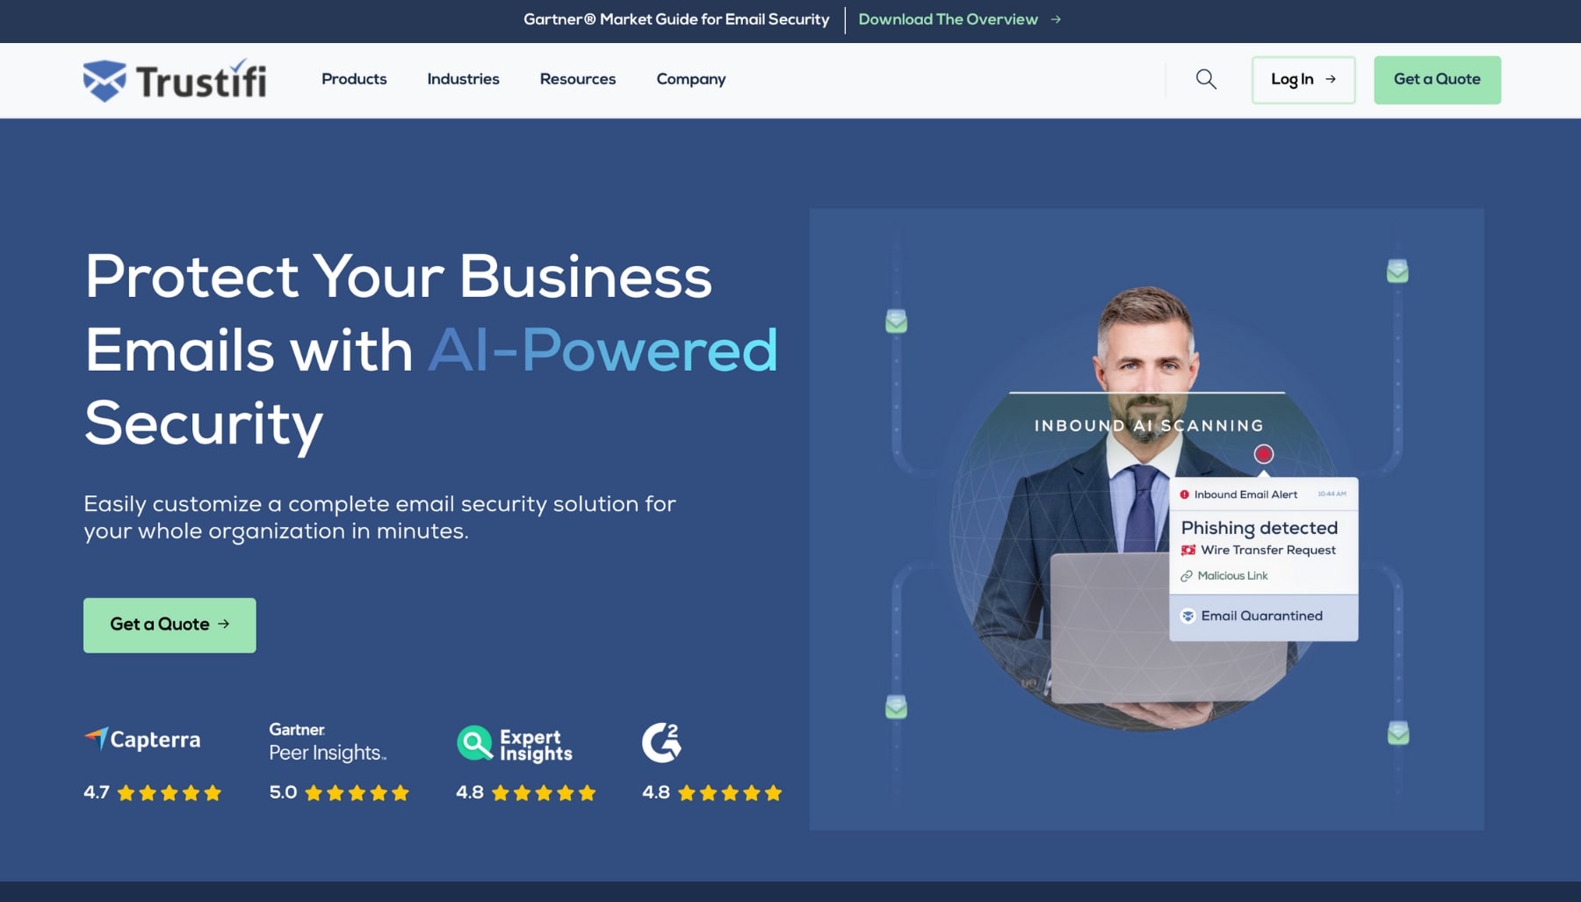Click the Email Quarantined shield icon

point(1188,616)
